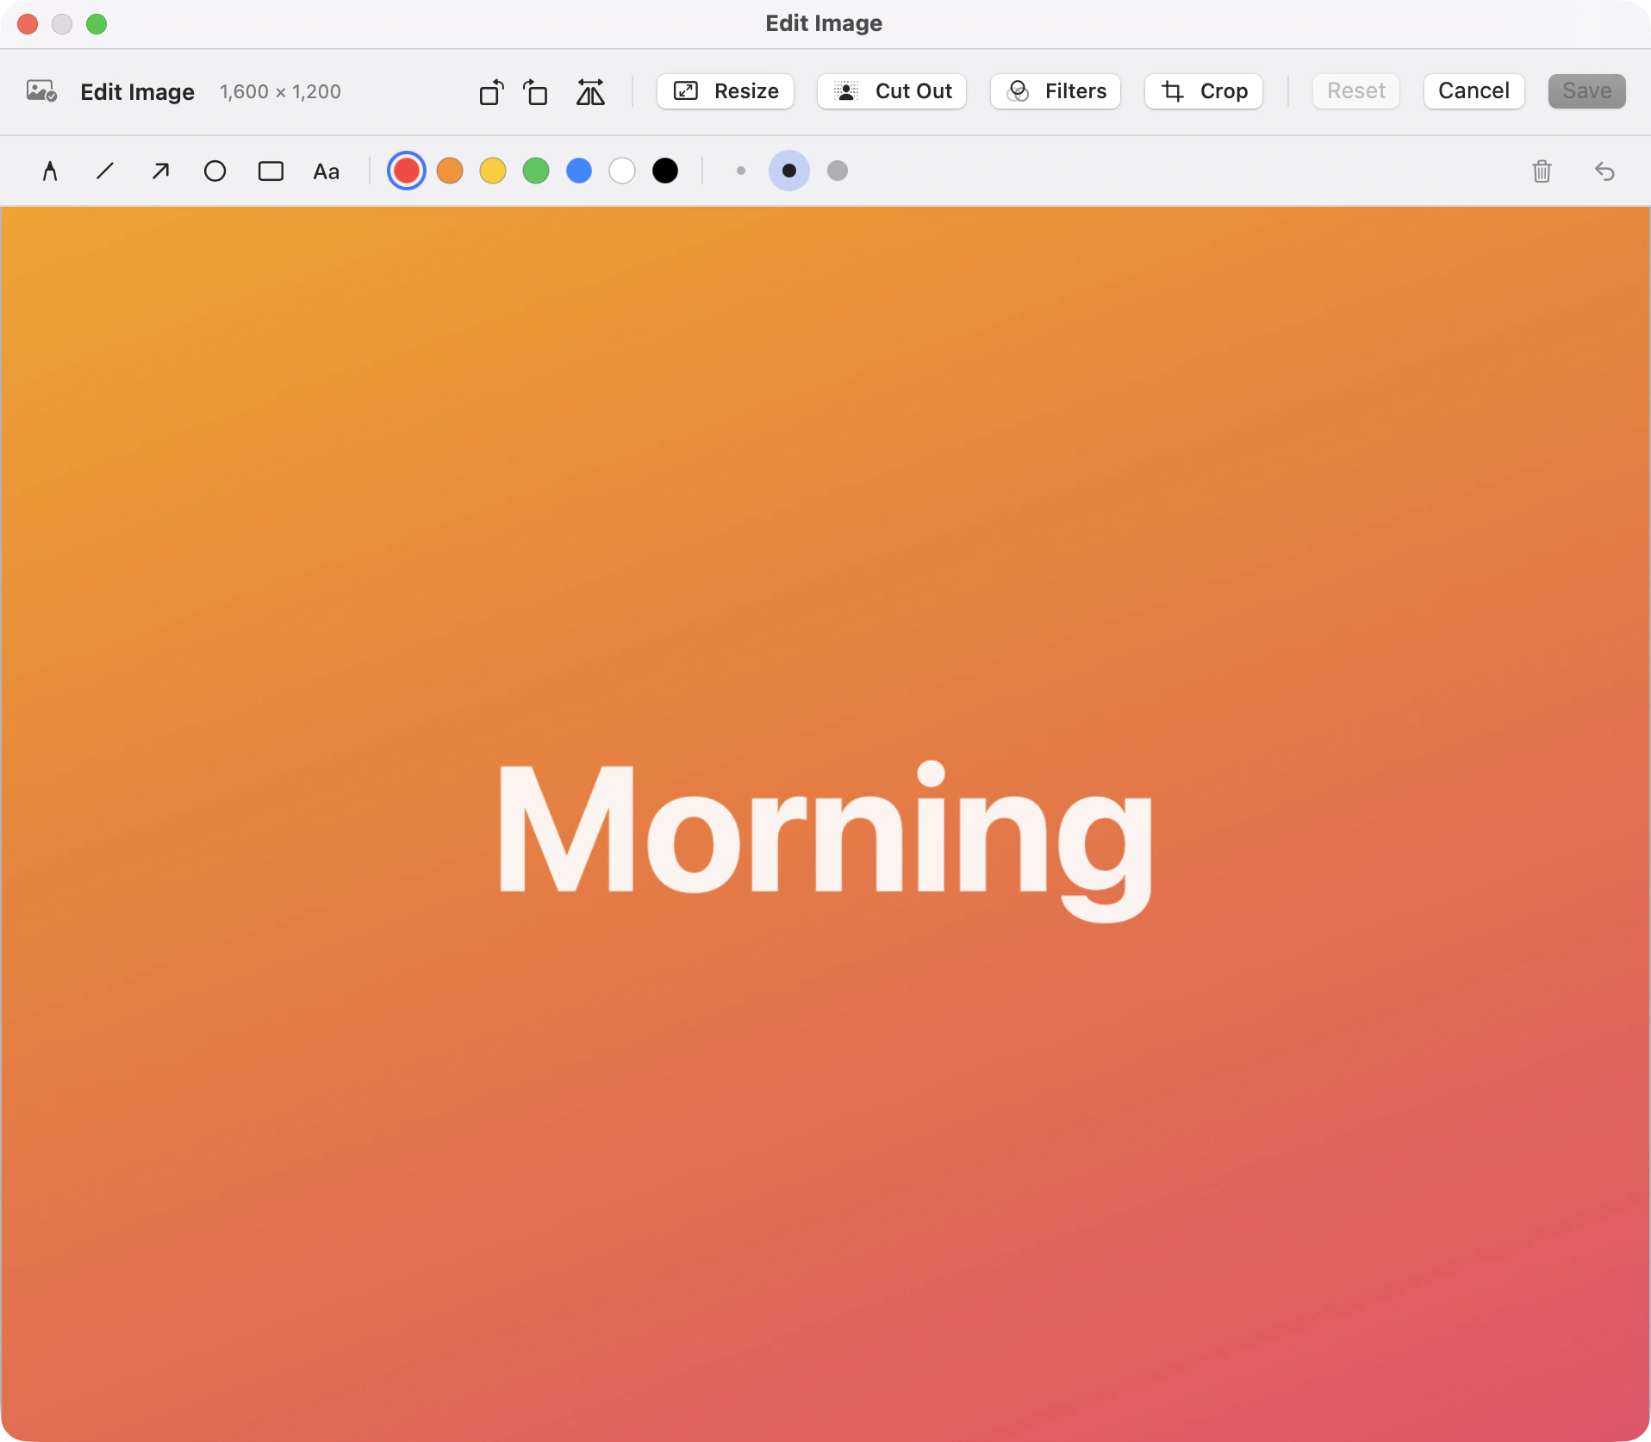Activate the Crop tool
1651x1442 pixels.
point(1204,91)
